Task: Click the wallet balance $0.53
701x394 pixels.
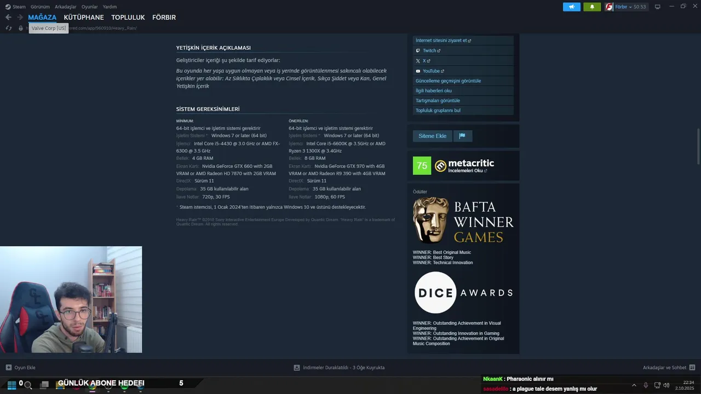Action: (x=640, y=7)
